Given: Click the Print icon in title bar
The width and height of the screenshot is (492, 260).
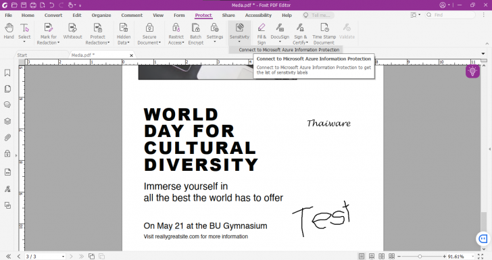Looking at the screenshot, I should tap(33, 5).
